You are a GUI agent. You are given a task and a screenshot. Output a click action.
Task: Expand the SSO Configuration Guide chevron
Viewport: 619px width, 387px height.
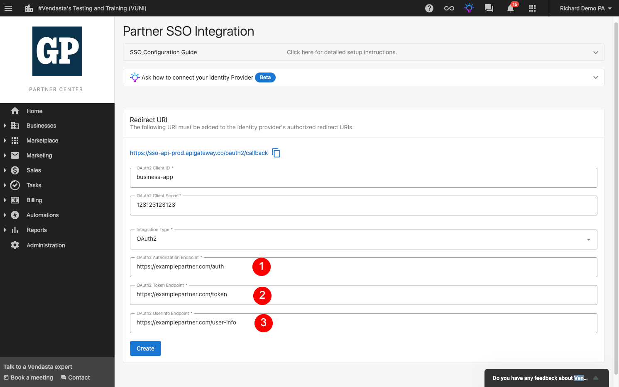coord(596,53)
